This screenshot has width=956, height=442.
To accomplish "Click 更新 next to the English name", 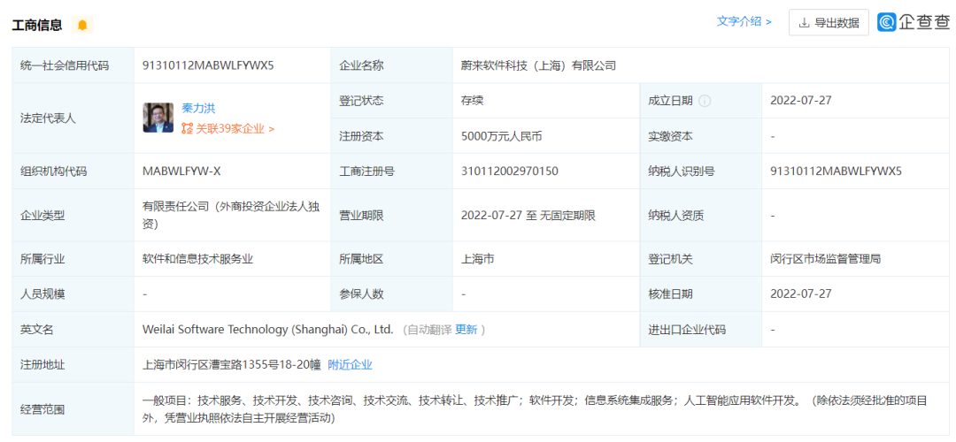I will click(x=466, y=330).
